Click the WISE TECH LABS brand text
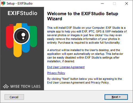 (25, 86)
